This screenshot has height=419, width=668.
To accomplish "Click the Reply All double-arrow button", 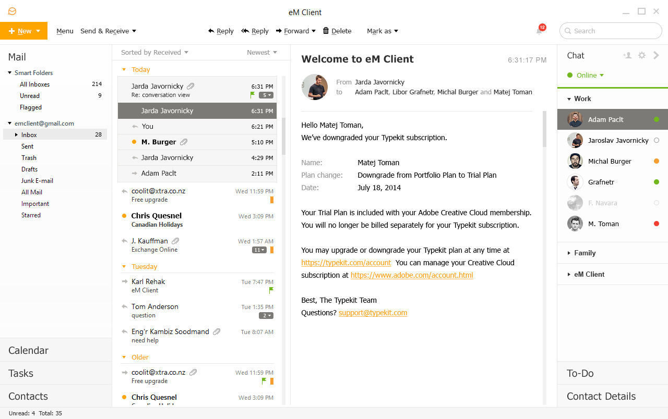I will pos(255,31).
